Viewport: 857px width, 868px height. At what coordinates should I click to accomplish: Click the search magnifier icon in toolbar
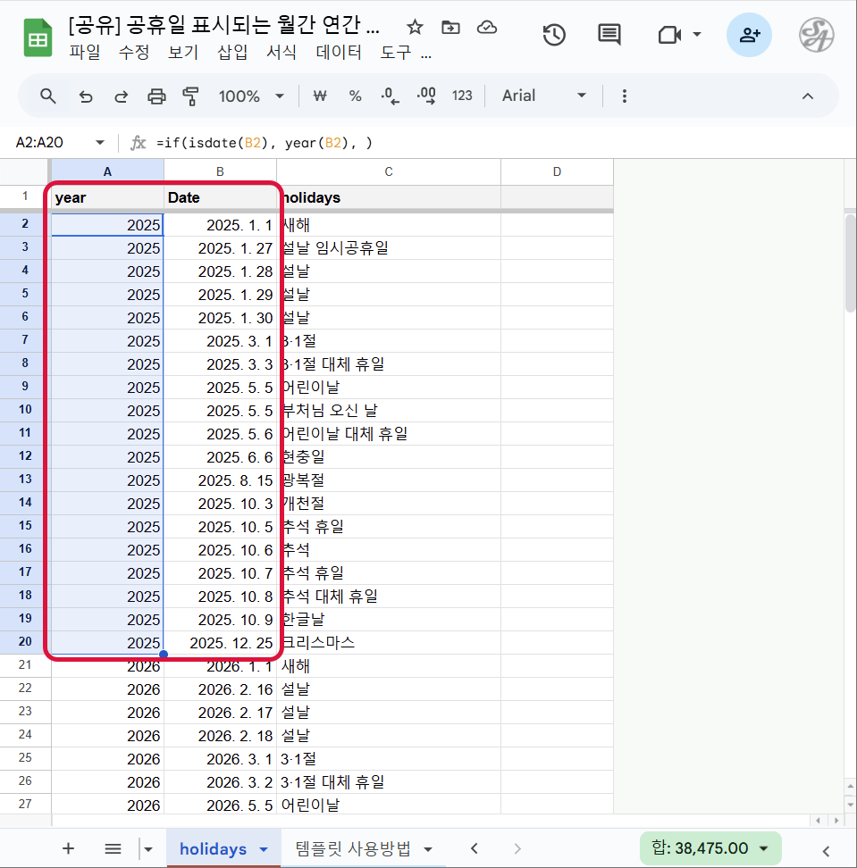[48, 96]
